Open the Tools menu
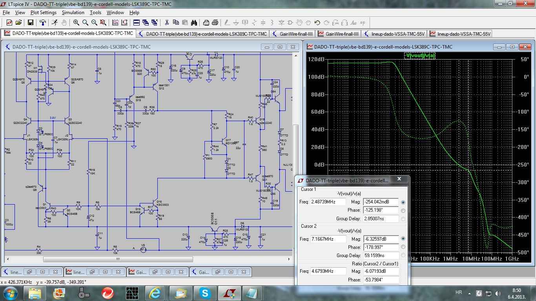The height and width of the screenshot is (301, 536). pos(95,13)
